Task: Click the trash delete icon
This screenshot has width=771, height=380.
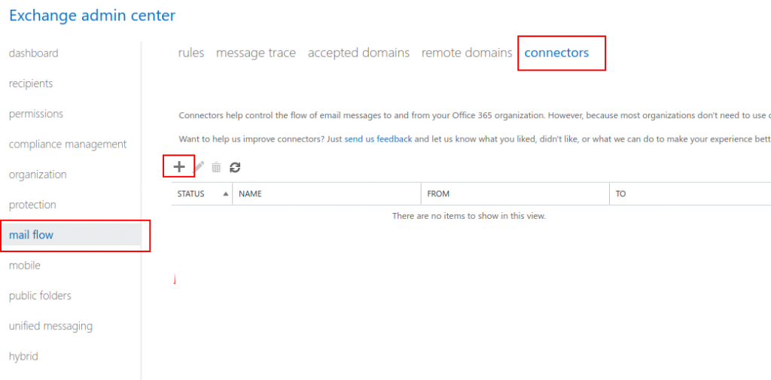Action: (x=216, y=167)
